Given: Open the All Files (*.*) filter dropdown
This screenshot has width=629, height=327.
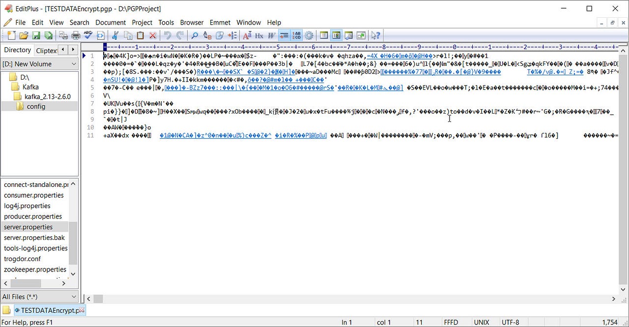Looking at the screenshot, I should 39,297.
